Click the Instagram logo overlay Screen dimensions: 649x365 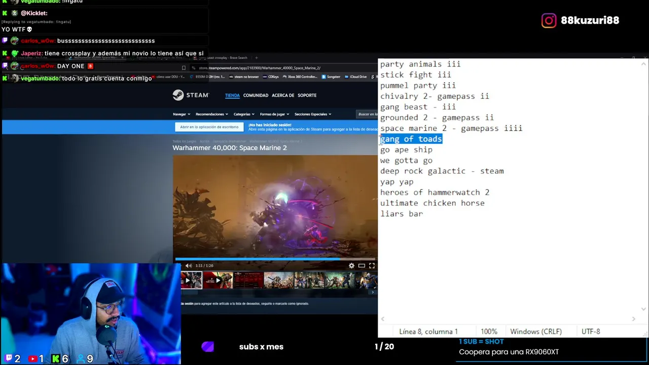[549, 20]
